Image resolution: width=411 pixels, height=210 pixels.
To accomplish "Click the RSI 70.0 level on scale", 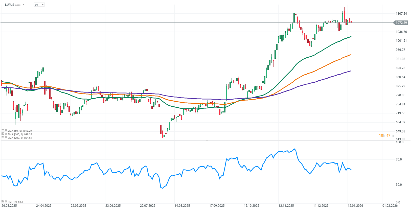I will (399, 159).
